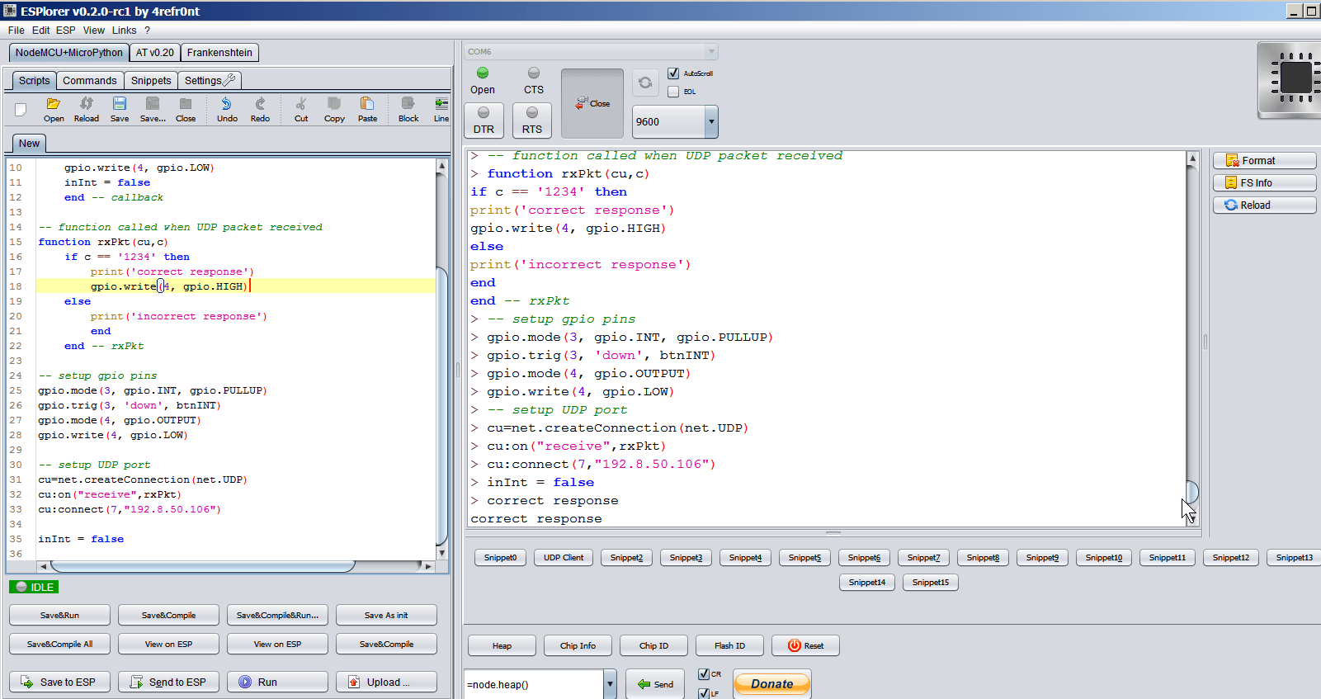This screenshot has width=1321, height=699.
Task: Click the Upload button
Action: coord(386,682)
